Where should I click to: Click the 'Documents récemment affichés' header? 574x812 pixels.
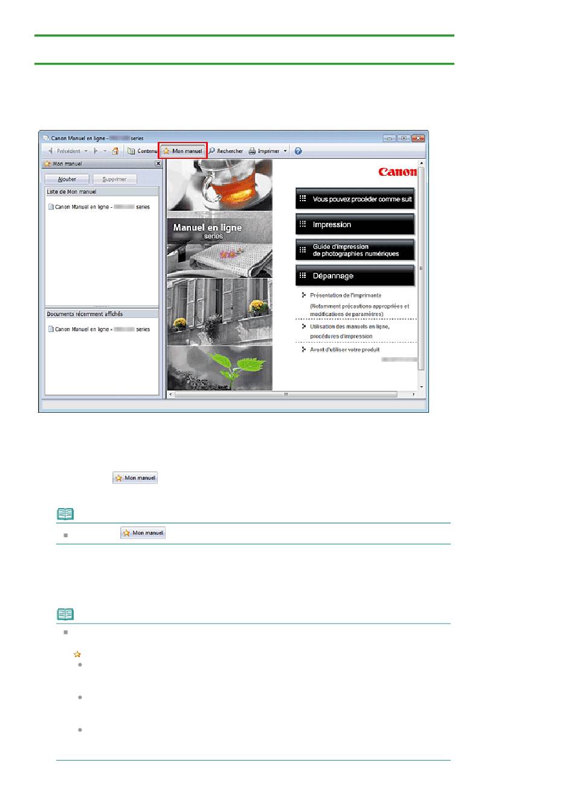(102, 314)
